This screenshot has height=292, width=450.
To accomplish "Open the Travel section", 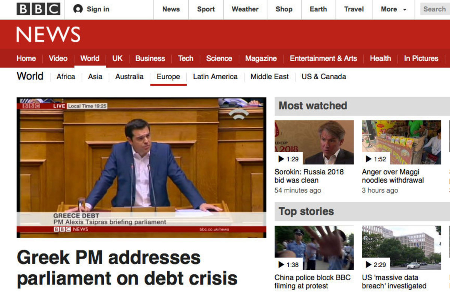I will click(x=354, y=9).
